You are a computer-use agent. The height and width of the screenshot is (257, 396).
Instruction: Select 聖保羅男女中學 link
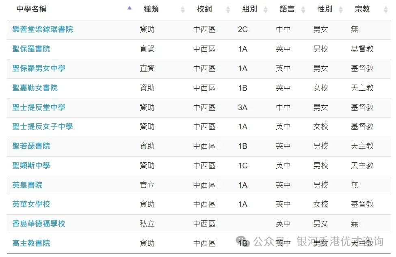coord(39,68)
